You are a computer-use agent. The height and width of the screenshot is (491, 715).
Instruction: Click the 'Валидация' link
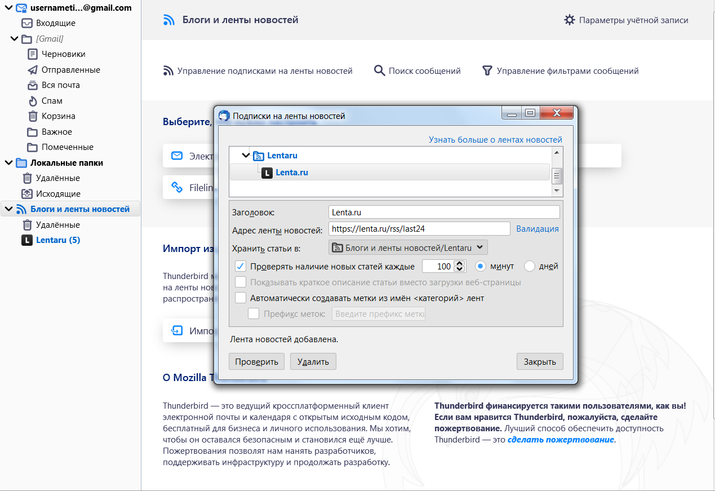click(538, 229)
